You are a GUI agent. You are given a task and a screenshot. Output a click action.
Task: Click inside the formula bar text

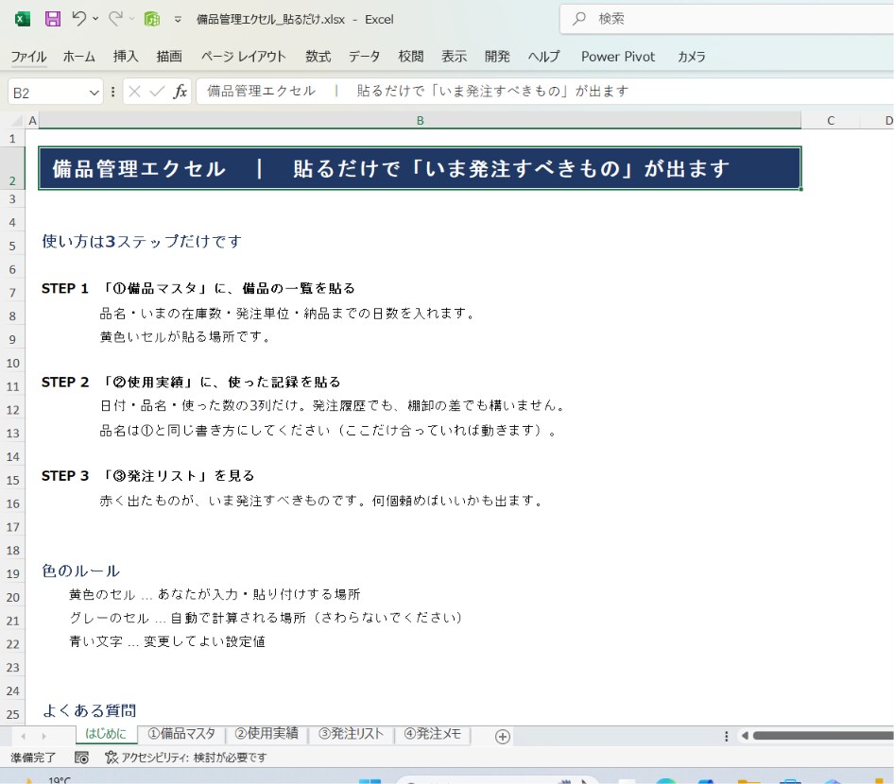544,92
